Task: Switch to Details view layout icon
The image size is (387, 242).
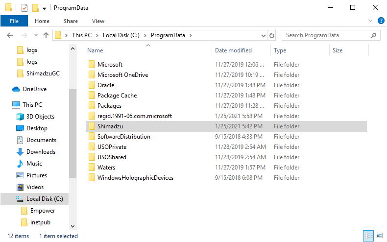Action: 368,236
